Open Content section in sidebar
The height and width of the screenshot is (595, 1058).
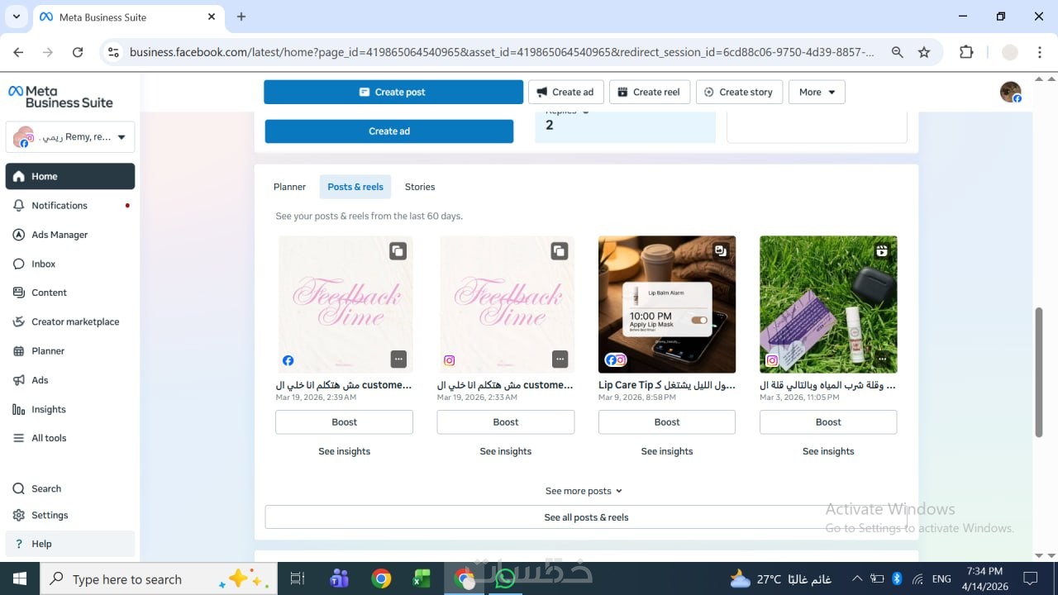coord(70,293)
